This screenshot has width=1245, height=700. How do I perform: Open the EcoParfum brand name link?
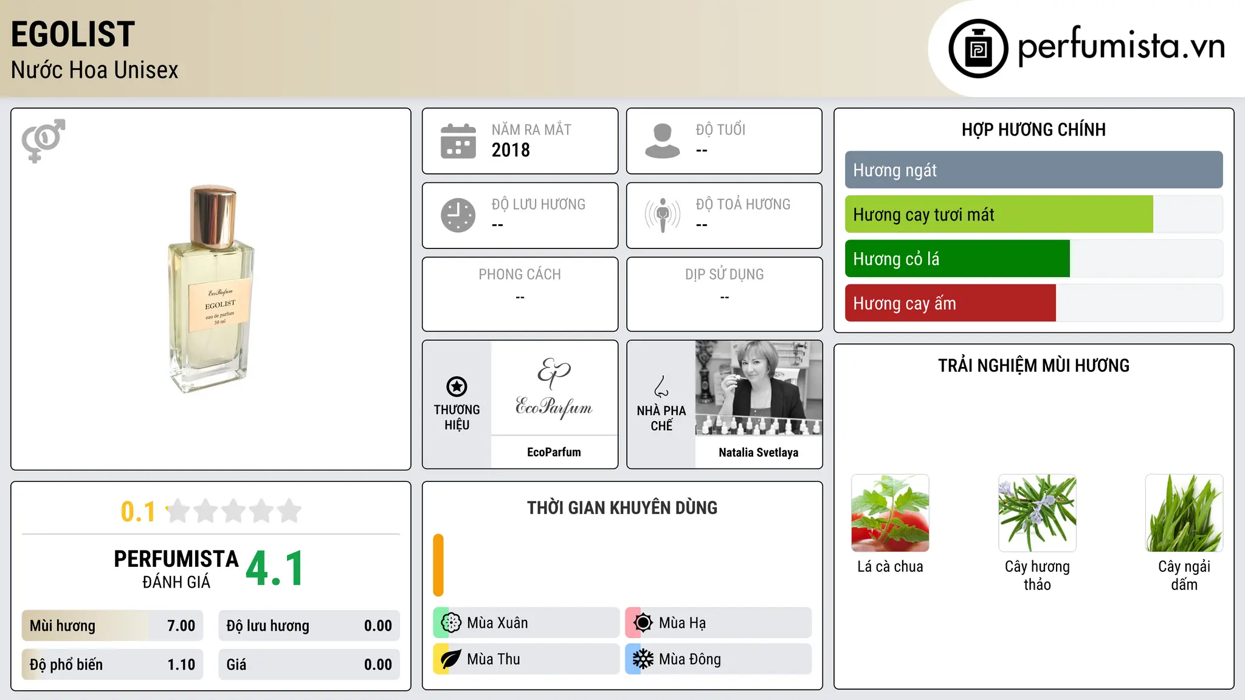554,452
